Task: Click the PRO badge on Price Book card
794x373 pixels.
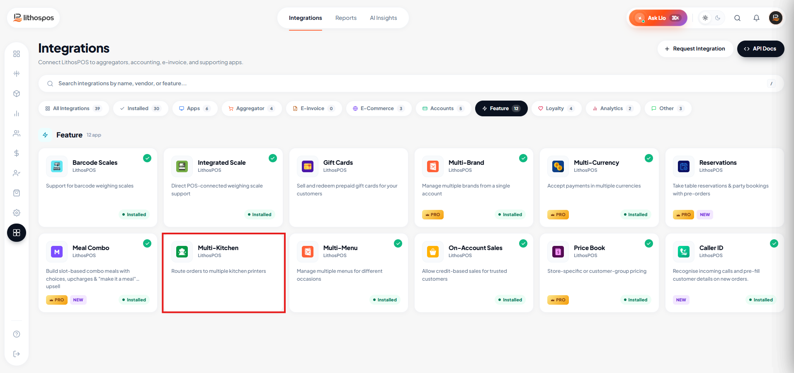Action: (558, 300)
